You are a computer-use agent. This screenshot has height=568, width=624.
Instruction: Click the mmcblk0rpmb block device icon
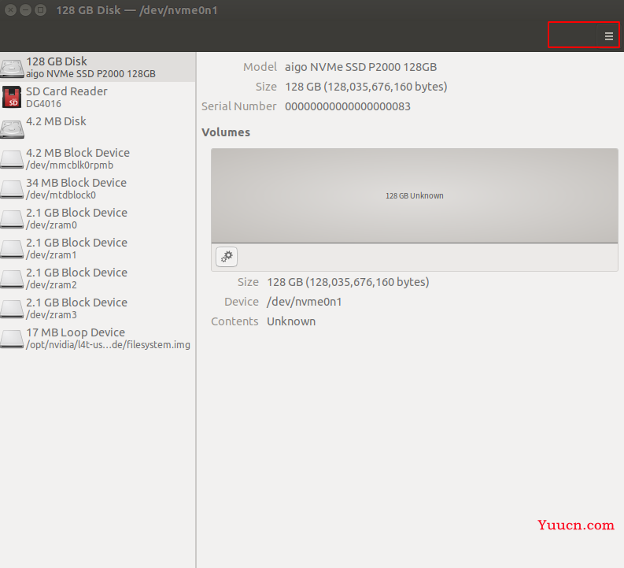point(12,159)
